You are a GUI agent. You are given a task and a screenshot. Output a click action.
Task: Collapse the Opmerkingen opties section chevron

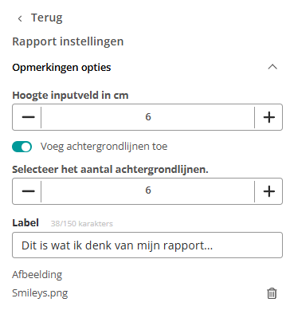[x=272, y=67]
